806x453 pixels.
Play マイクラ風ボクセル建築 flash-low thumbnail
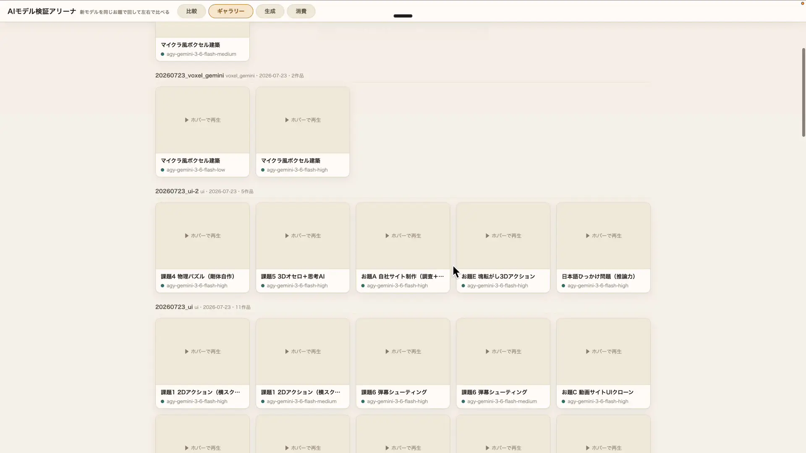pos(202,120)
